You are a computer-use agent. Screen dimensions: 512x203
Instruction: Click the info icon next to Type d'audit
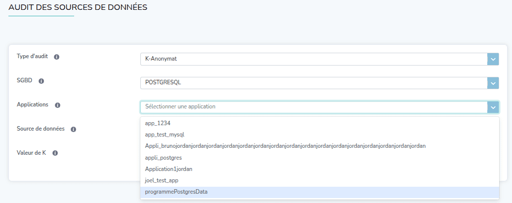(x=56, y=57)
